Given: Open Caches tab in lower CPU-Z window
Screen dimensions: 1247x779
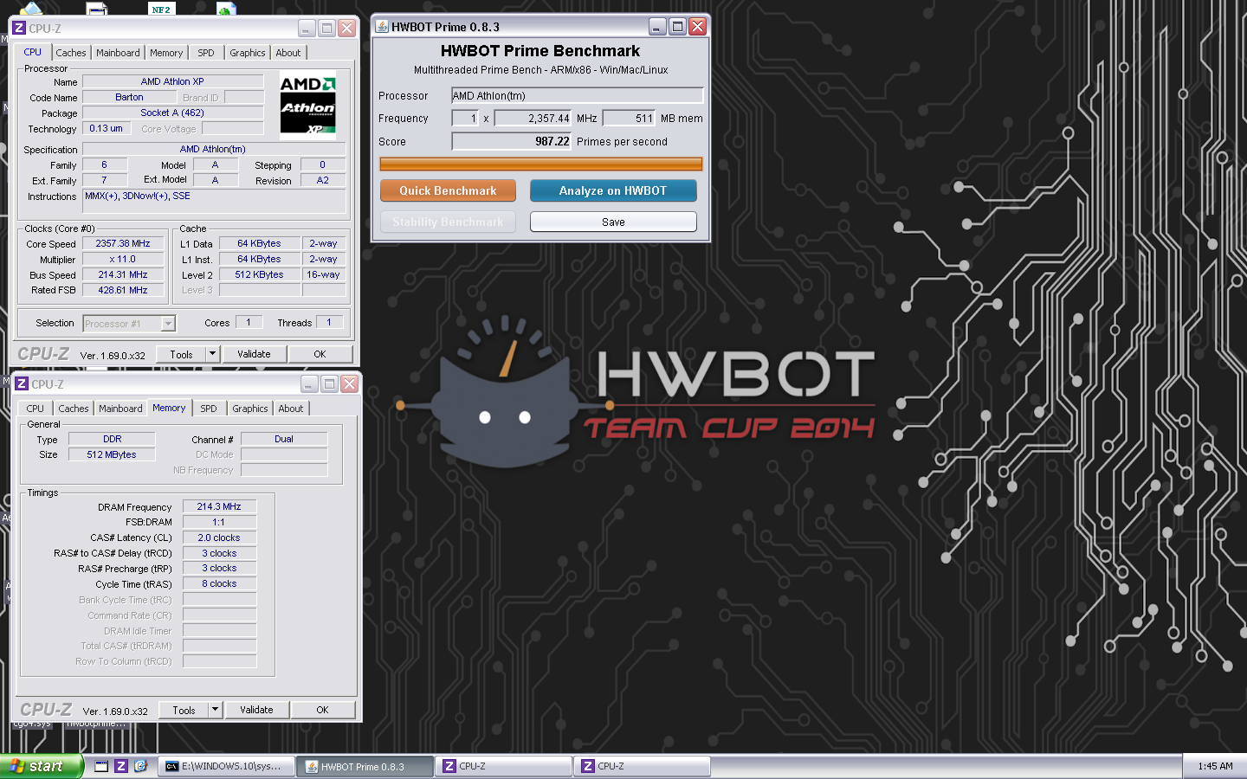Looking at the screenshot, I should (74, 409).
